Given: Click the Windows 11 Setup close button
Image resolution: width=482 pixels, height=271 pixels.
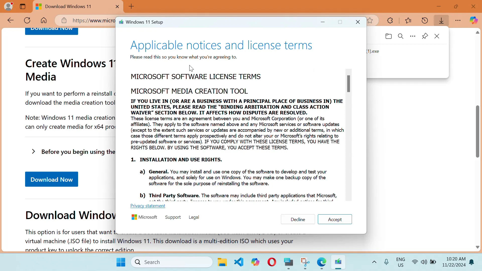Looking at the screenshot, I should (358, 22).
